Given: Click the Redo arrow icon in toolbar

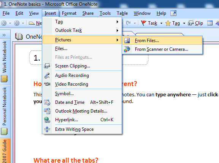Looking at the screenshot, I should tap(128, 23).
